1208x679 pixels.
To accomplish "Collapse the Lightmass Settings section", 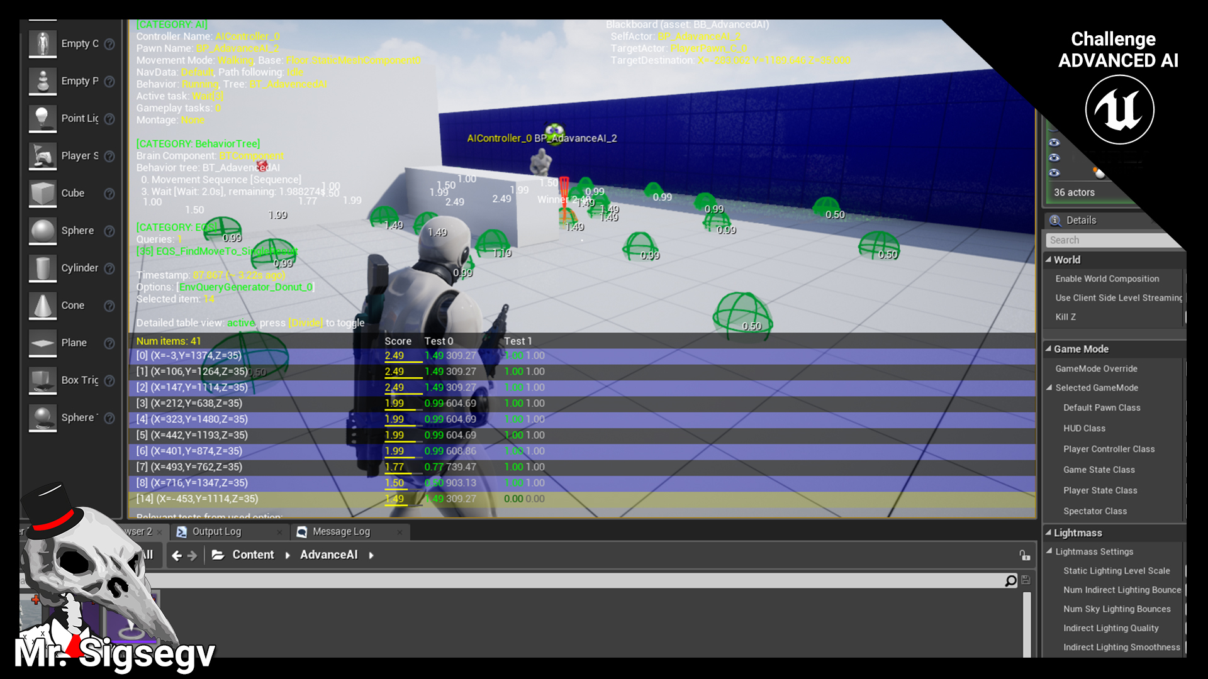I will click(1048, 551).
